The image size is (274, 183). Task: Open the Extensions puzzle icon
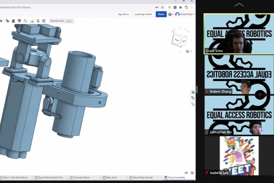[x=181, y=7]
